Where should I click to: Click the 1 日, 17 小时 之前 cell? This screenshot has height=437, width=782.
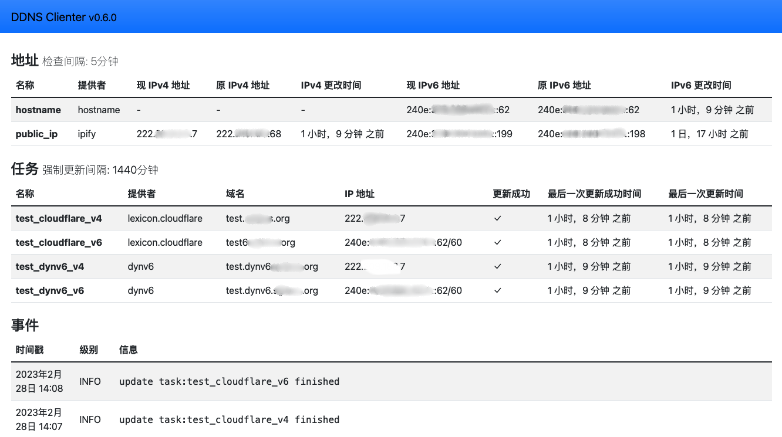(x=710, y=134)
